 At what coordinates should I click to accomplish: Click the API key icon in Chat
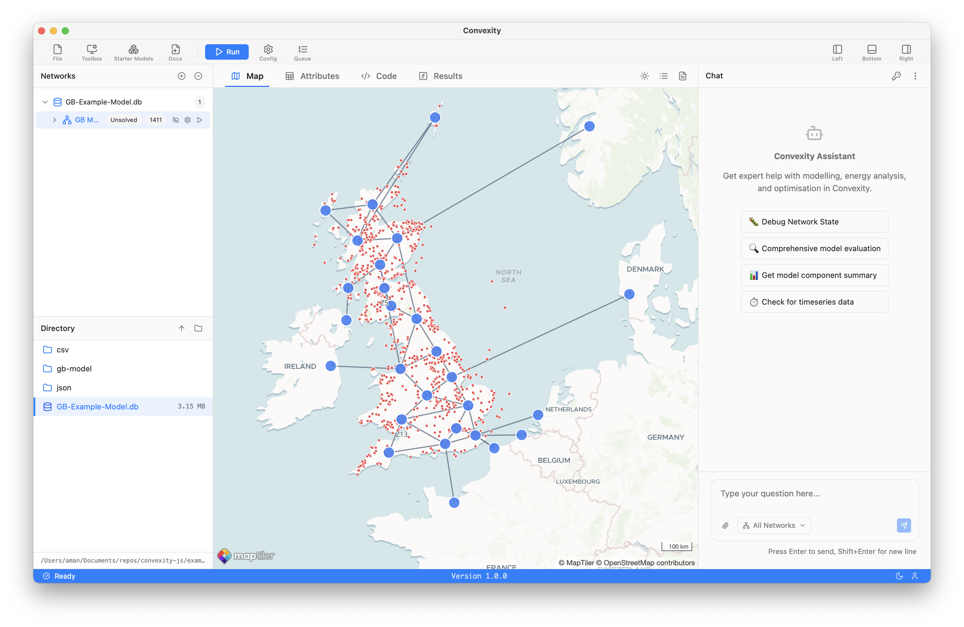point(896,76)
